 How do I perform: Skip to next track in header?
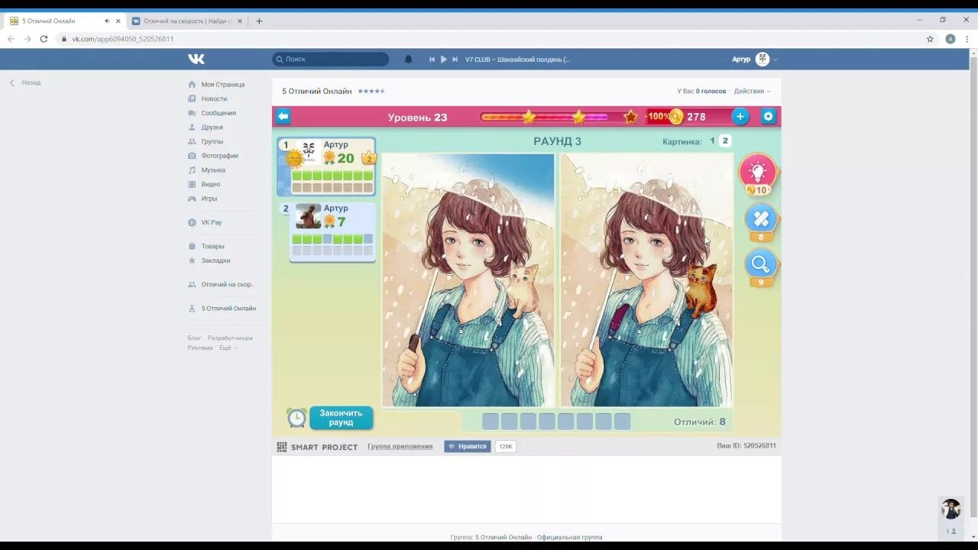[455, 59]
